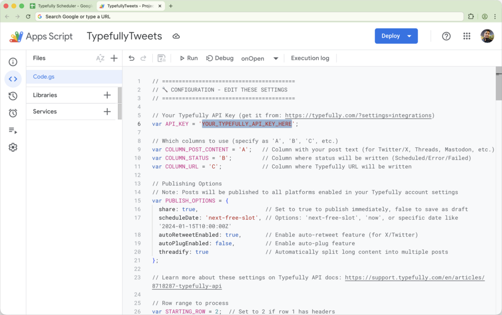This screenshot has width=502, height=315.
Task: Click line number 15 in gutter
Action: tap(137, 201)
